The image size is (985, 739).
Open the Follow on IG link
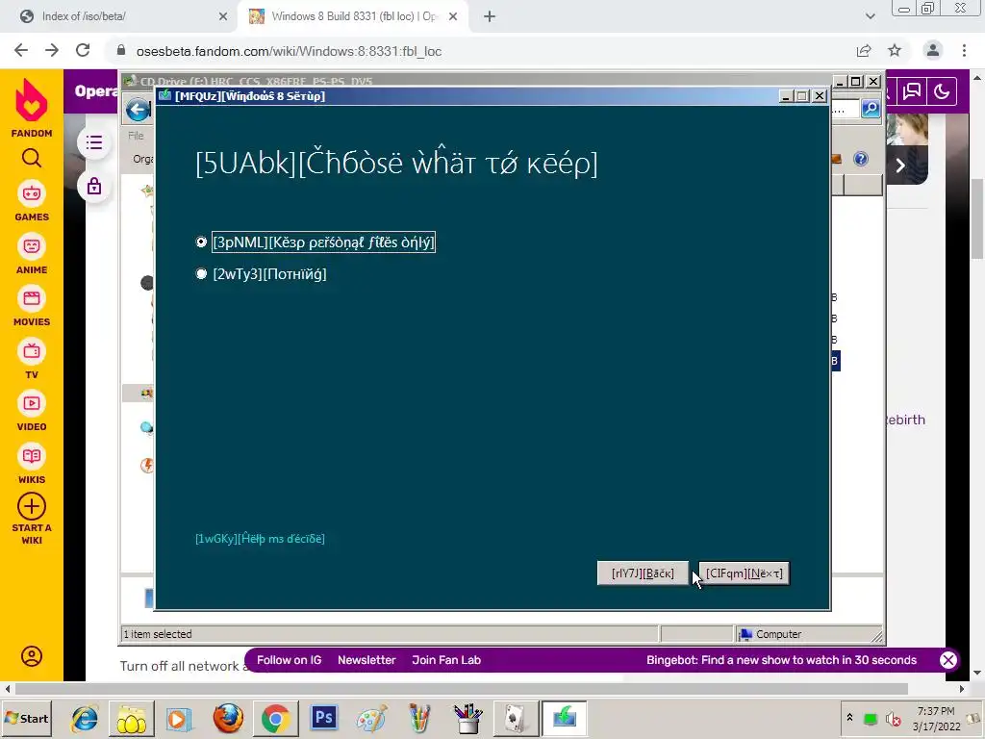click(x=289, y=660)
